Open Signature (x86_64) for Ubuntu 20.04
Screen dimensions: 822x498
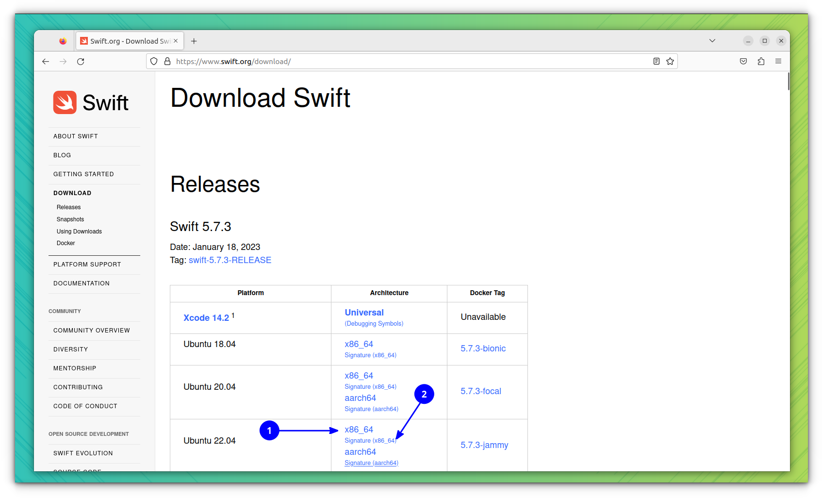370,387
